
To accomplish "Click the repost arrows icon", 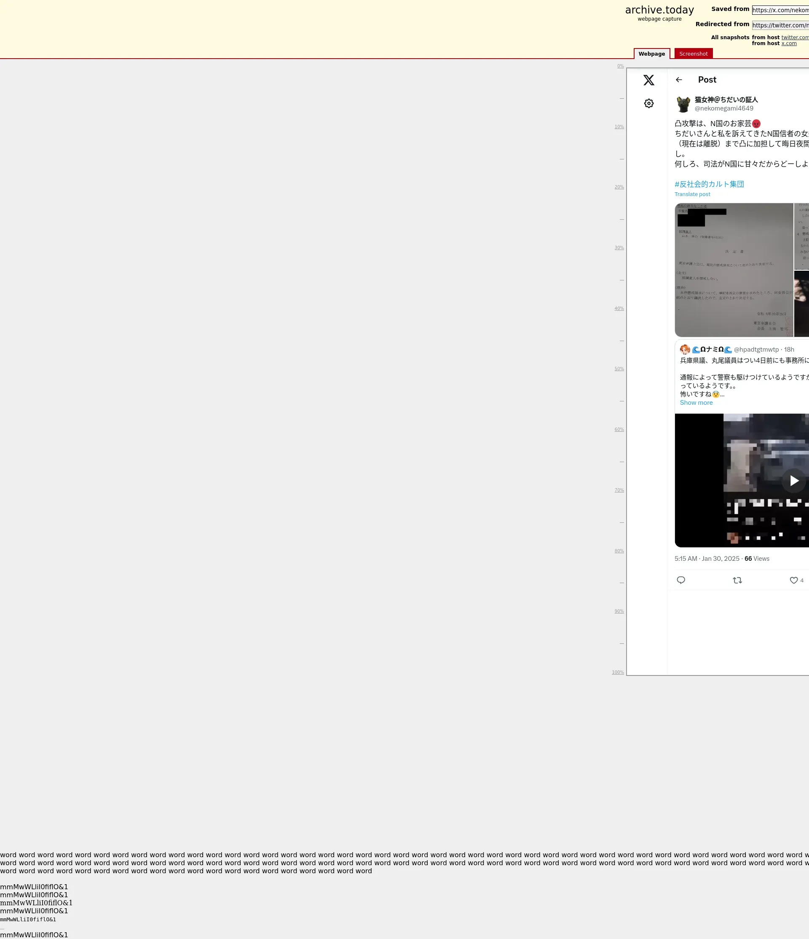I will tap(737, 580).
